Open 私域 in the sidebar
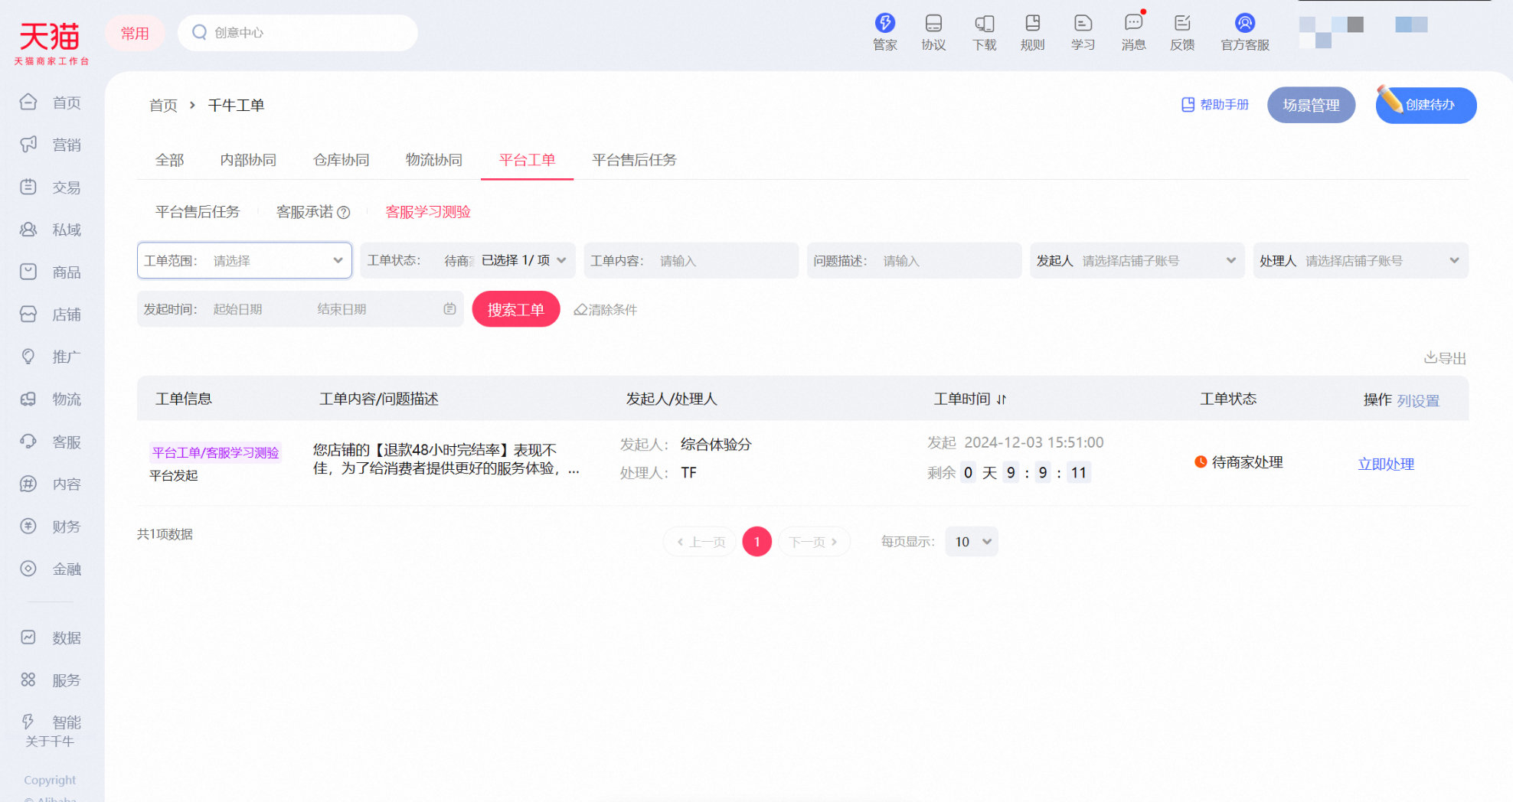 click(51, 230)
